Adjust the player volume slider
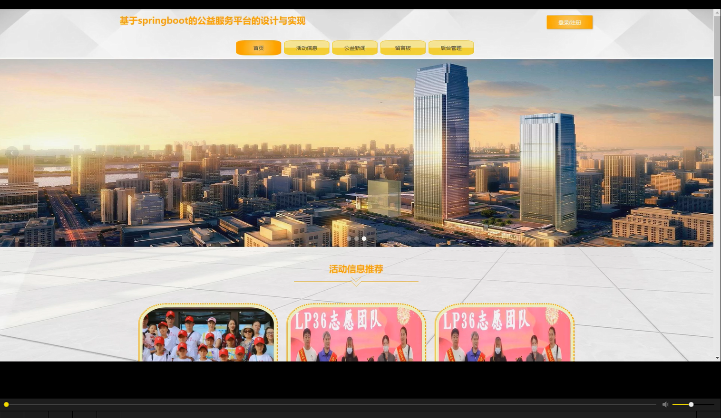The width and height of the screenshot is (721, 418). click(x=693, y=404)
